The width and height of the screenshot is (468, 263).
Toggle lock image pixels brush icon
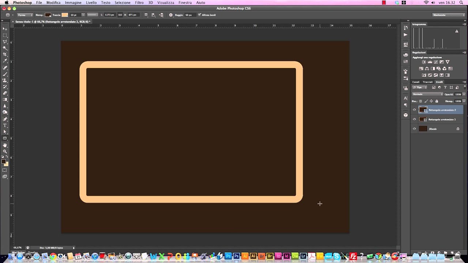(x=426, y=101)
